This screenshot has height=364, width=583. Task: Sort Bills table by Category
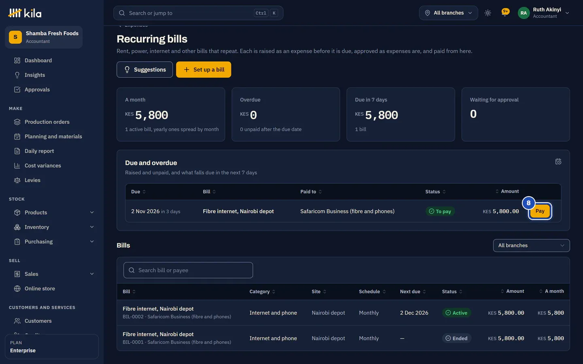point(262,292)
